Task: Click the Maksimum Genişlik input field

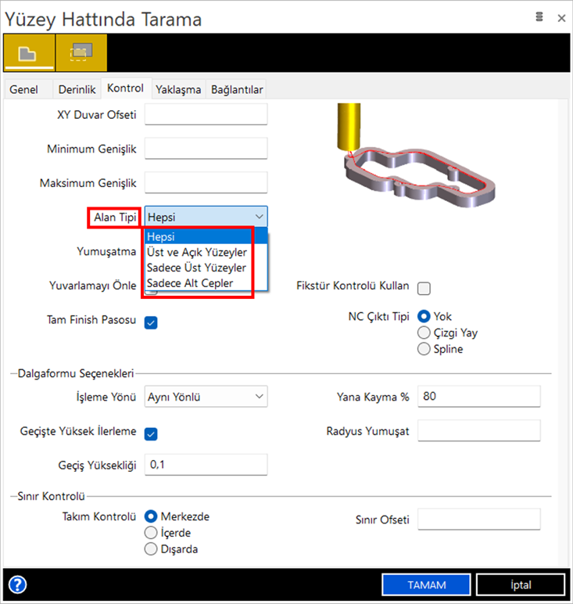Action: pyautogui.click(x=206, y=182)
